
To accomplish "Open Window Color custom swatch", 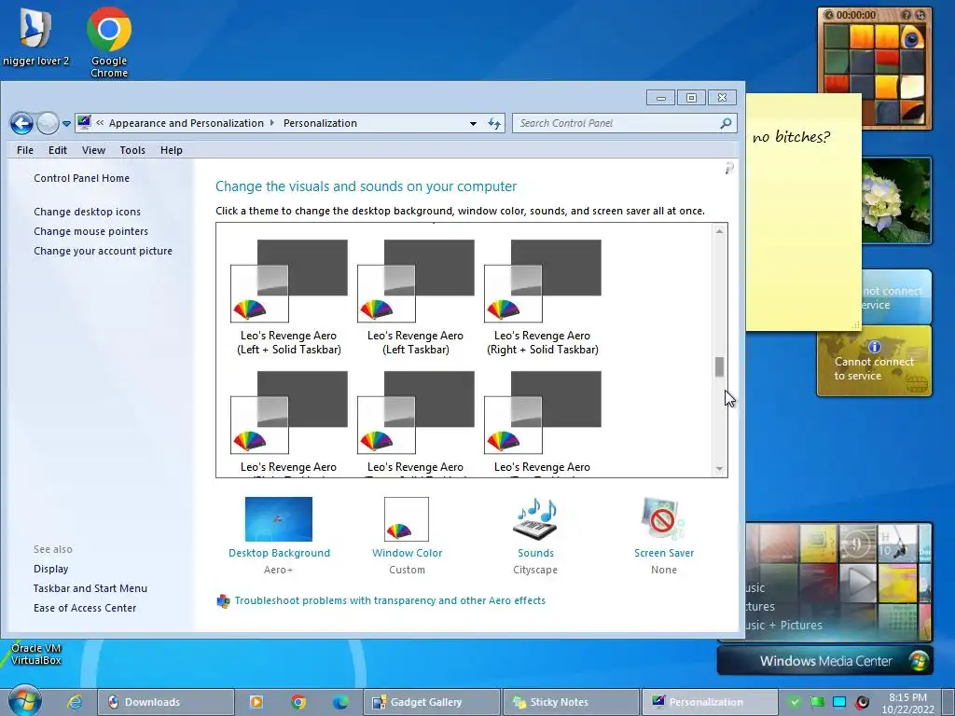I will 407,519.
